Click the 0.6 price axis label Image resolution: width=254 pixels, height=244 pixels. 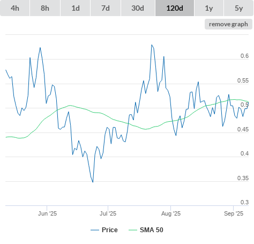pyautogui.click(x=244, y=56)
